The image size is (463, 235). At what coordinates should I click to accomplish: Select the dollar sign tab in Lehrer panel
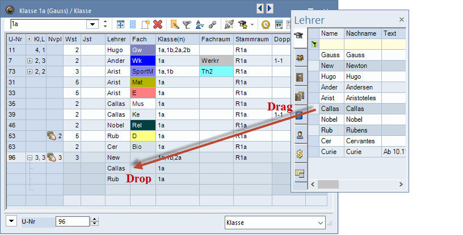(x=300, y=154)
